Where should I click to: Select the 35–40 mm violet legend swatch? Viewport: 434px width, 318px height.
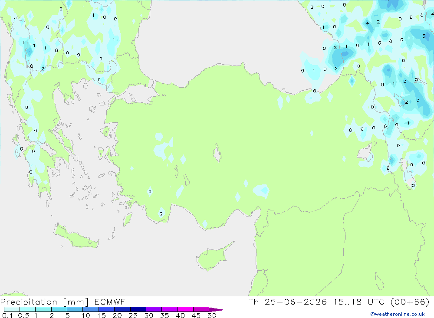pos(169,309)
